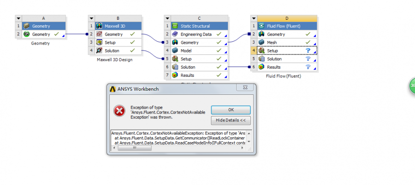Viewport: 415px width, 185px height.
Task: Click horizontal scrollbar right arrow in details
Action: point(242,148)
